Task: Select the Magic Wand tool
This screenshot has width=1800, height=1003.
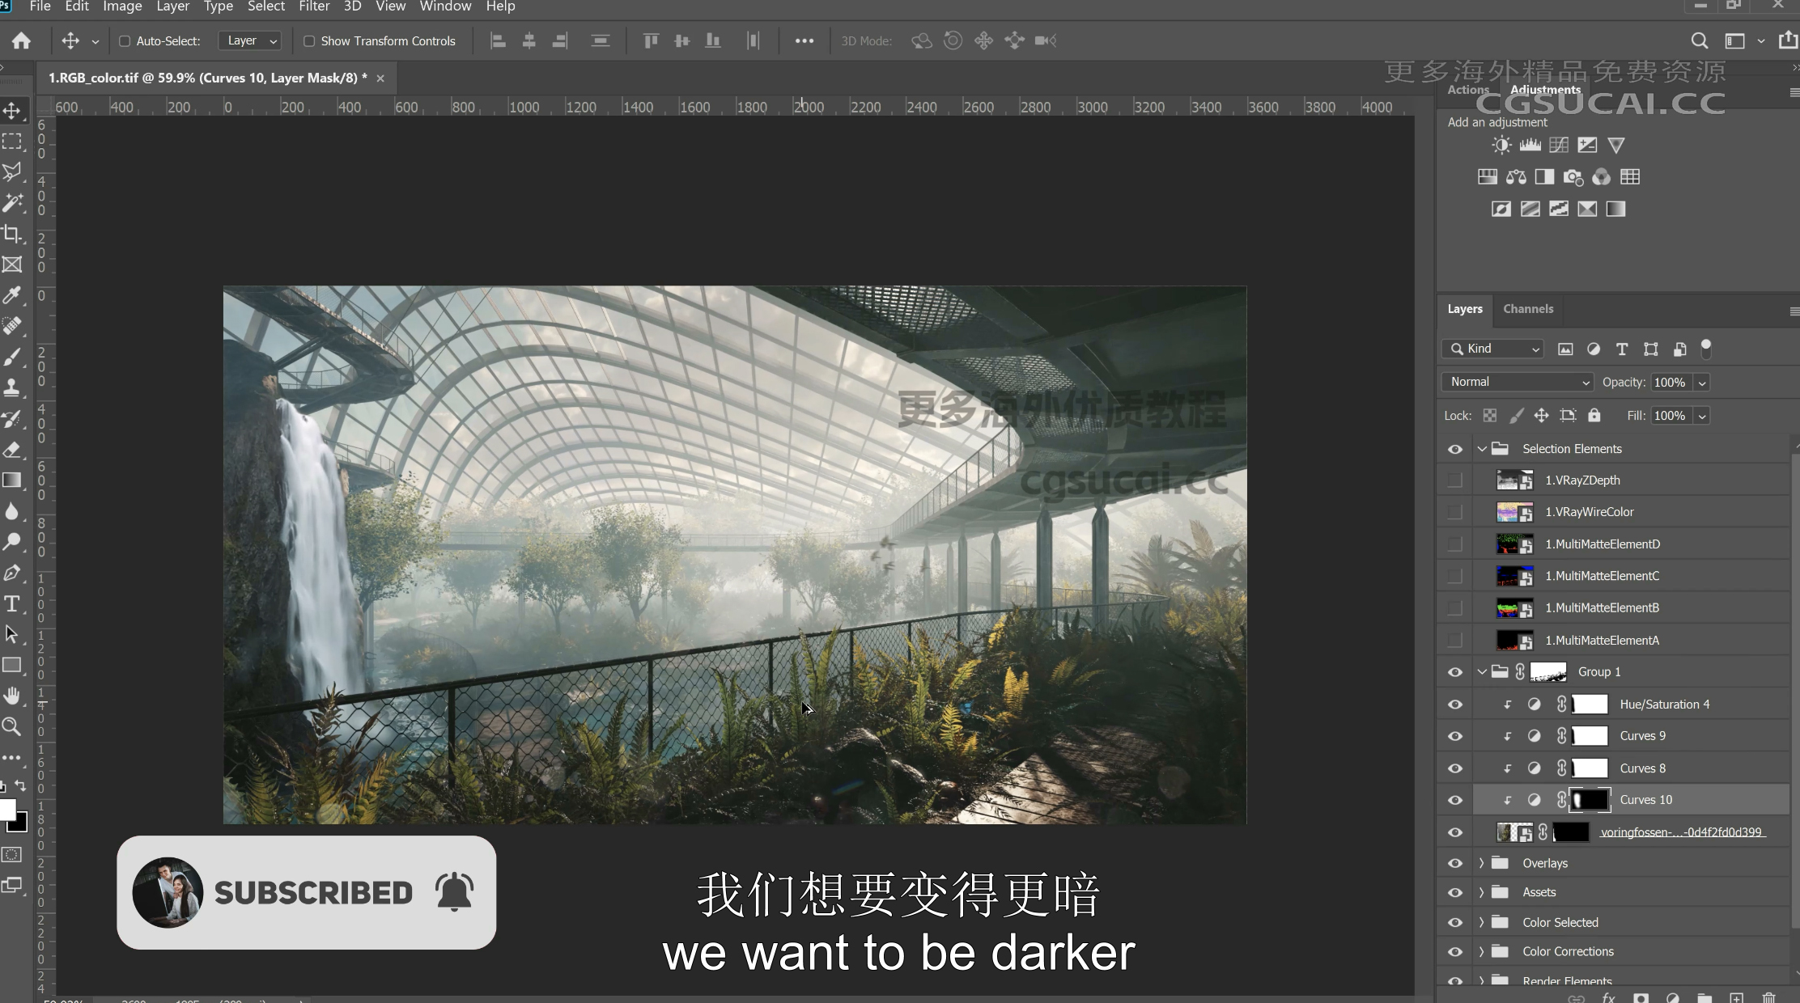Action: click(12, 202)
